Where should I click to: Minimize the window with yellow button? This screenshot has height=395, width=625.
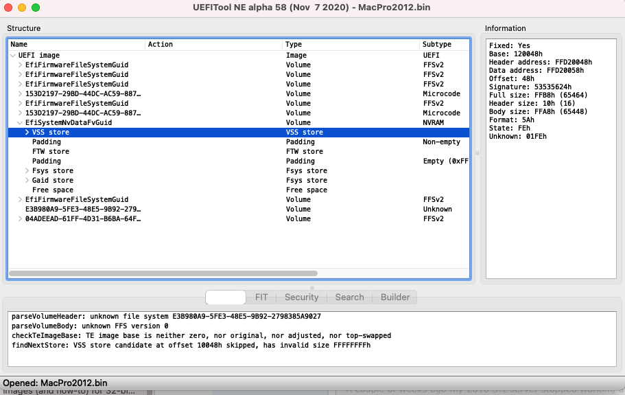[22, 7]
